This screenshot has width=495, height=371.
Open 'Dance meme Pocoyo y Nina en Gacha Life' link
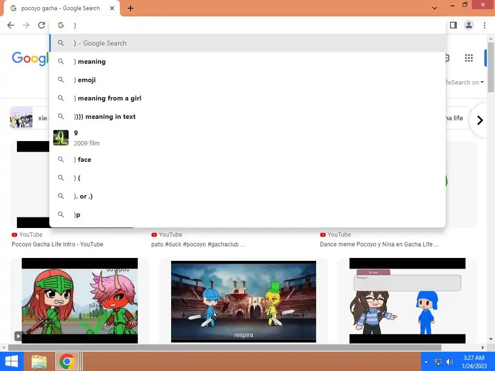click(x=379, y=244)
